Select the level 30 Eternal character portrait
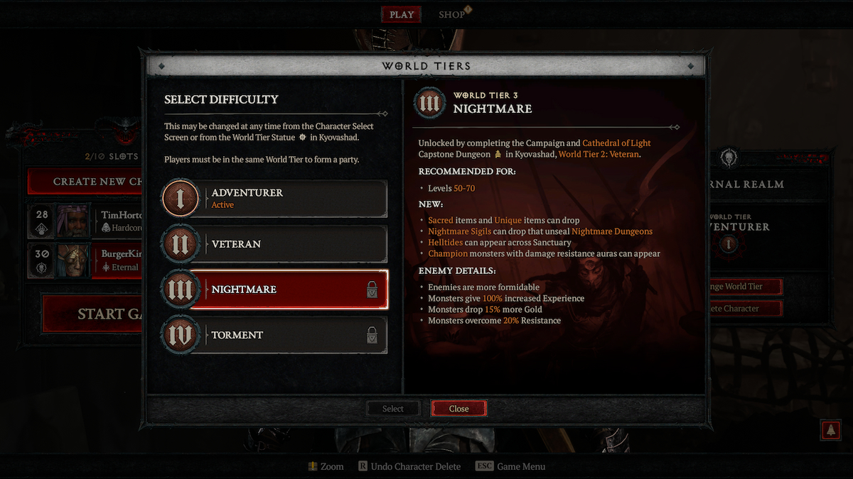This screenshot has width=853, height=479. click(x=73, y=260)
